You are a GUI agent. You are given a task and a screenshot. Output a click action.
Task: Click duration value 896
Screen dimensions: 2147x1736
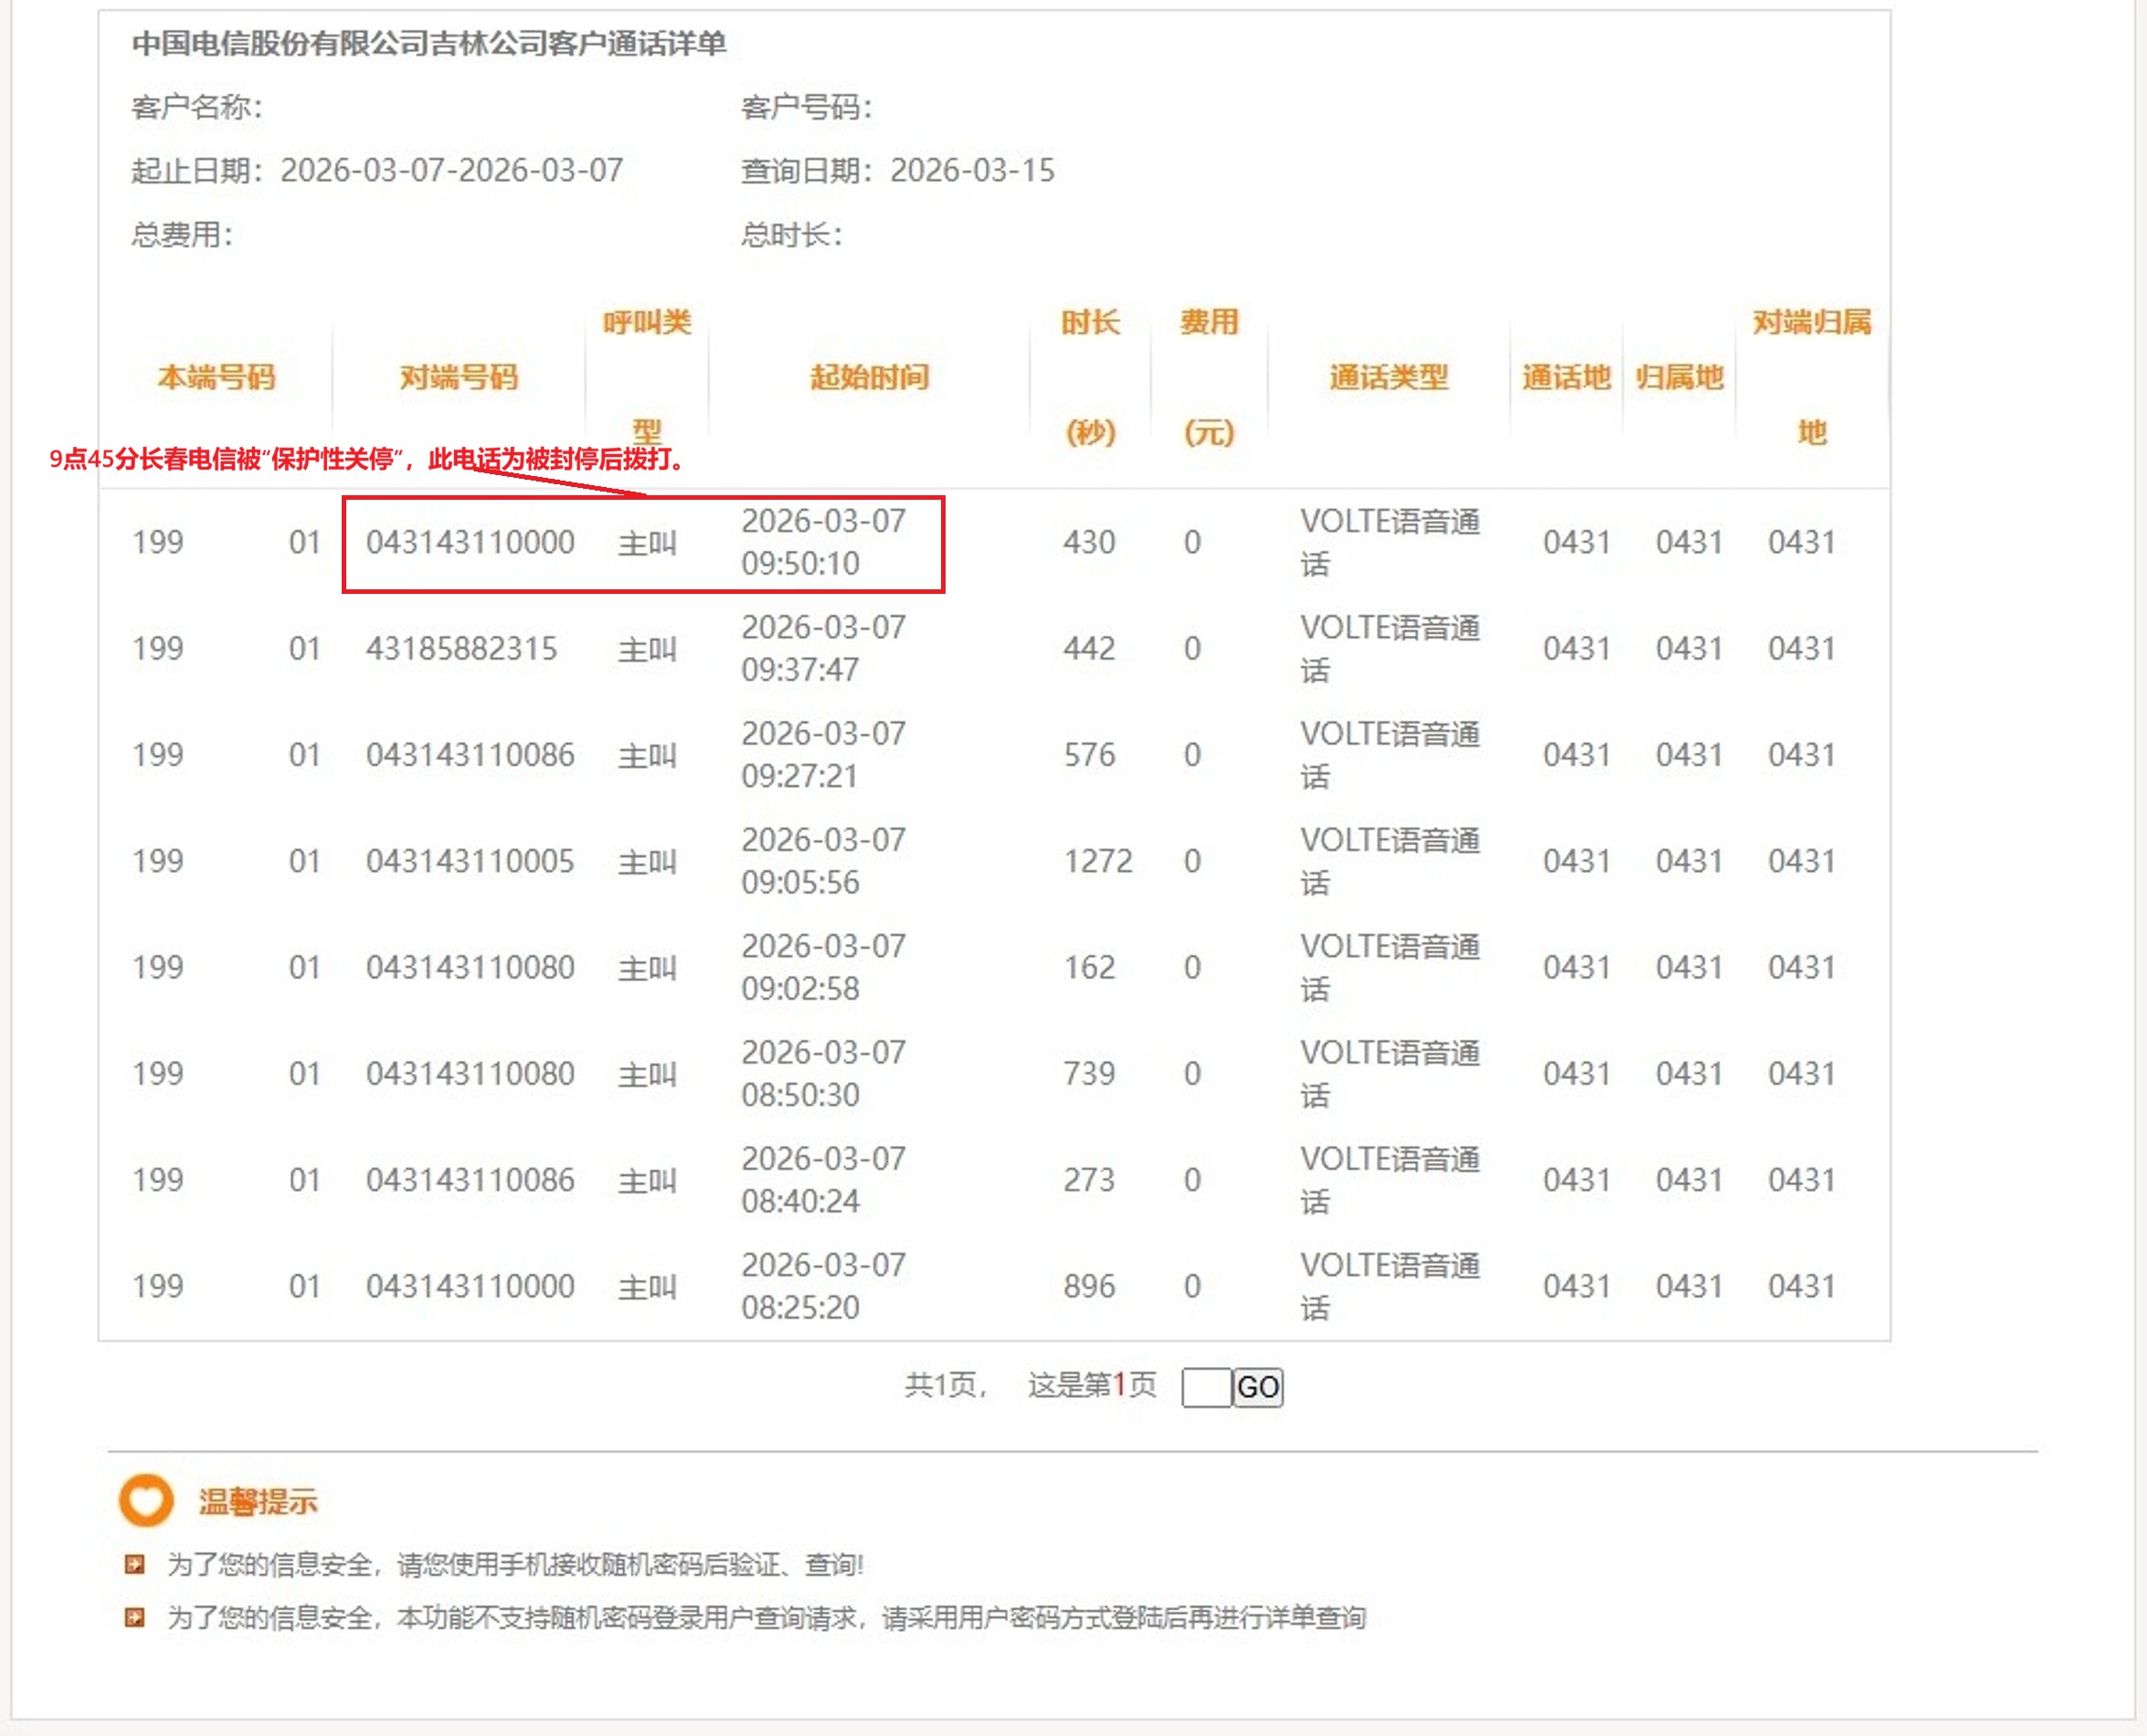(x=1089, y=1286)
